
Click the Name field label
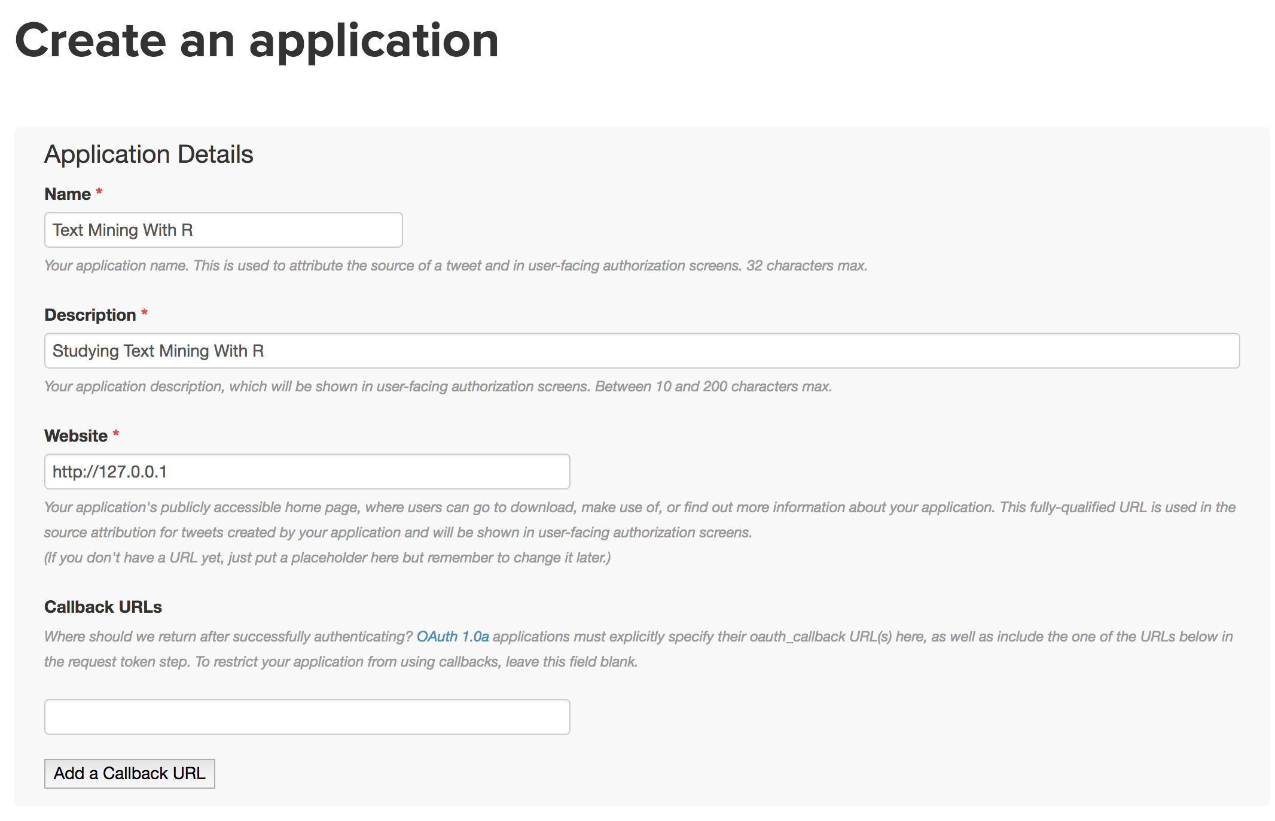coord(68,194)
